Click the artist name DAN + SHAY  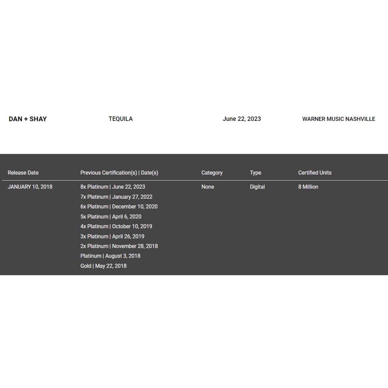click(28, 119)
